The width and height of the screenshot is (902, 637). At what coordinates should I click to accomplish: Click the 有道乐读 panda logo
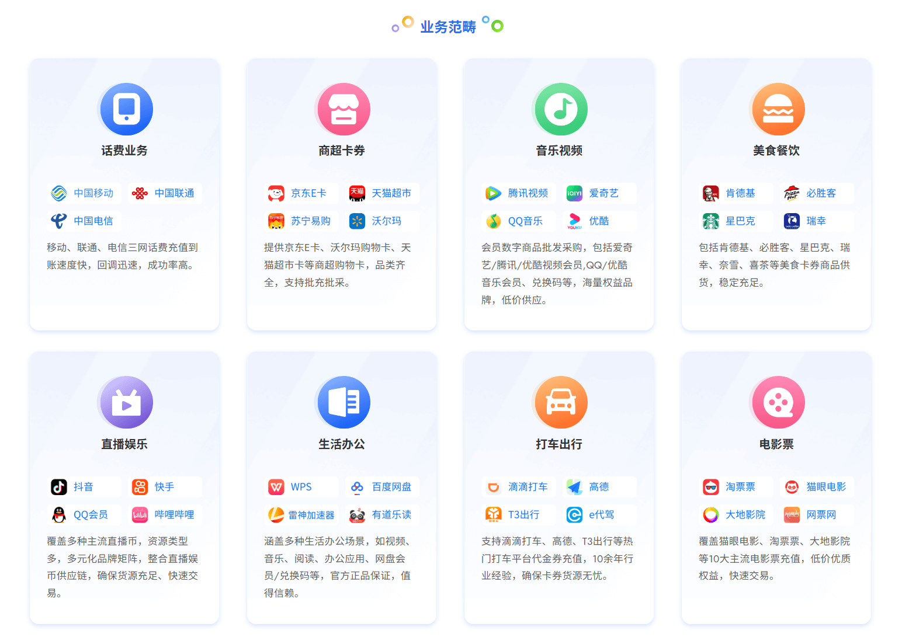click(357, 515)
